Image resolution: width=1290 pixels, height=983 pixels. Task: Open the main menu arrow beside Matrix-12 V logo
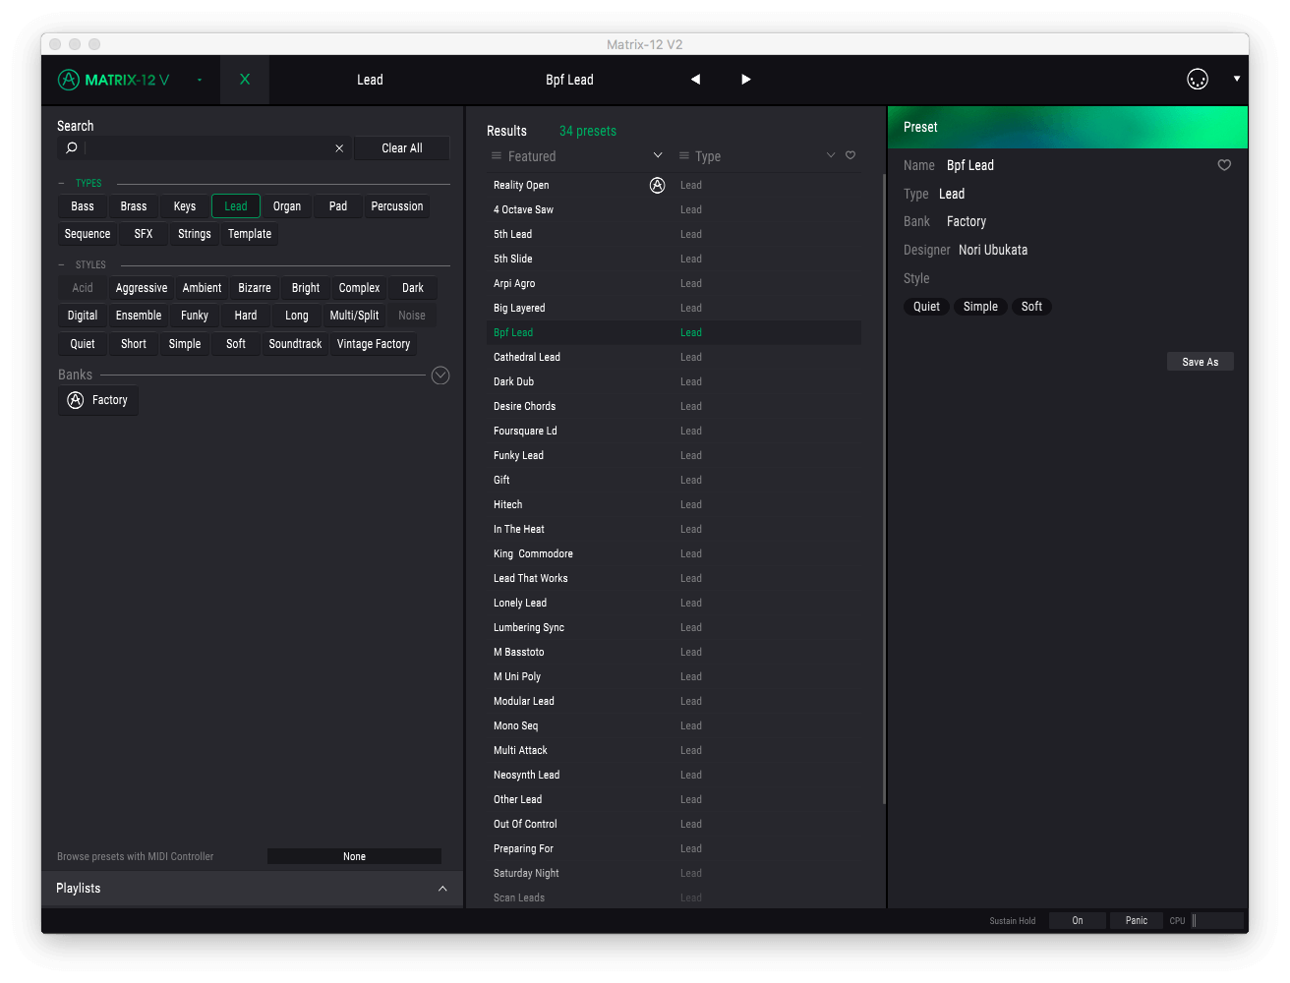[200, 80]
